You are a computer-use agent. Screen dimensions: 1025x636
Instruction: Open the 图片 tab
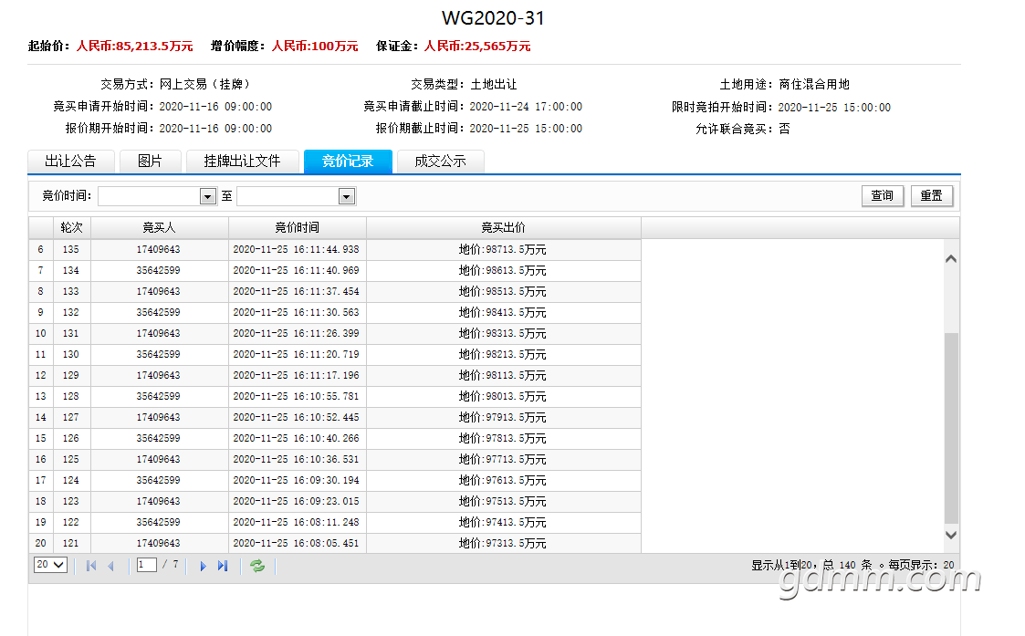150,162
